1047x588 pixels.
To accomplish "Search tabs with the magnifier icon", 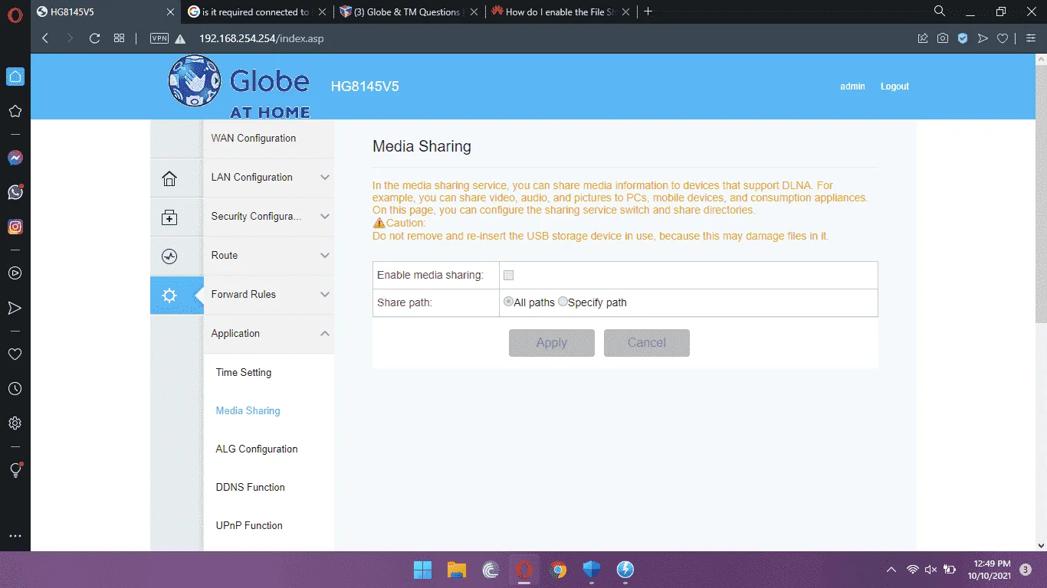I will pyautogui.click(x=940, y=11).
